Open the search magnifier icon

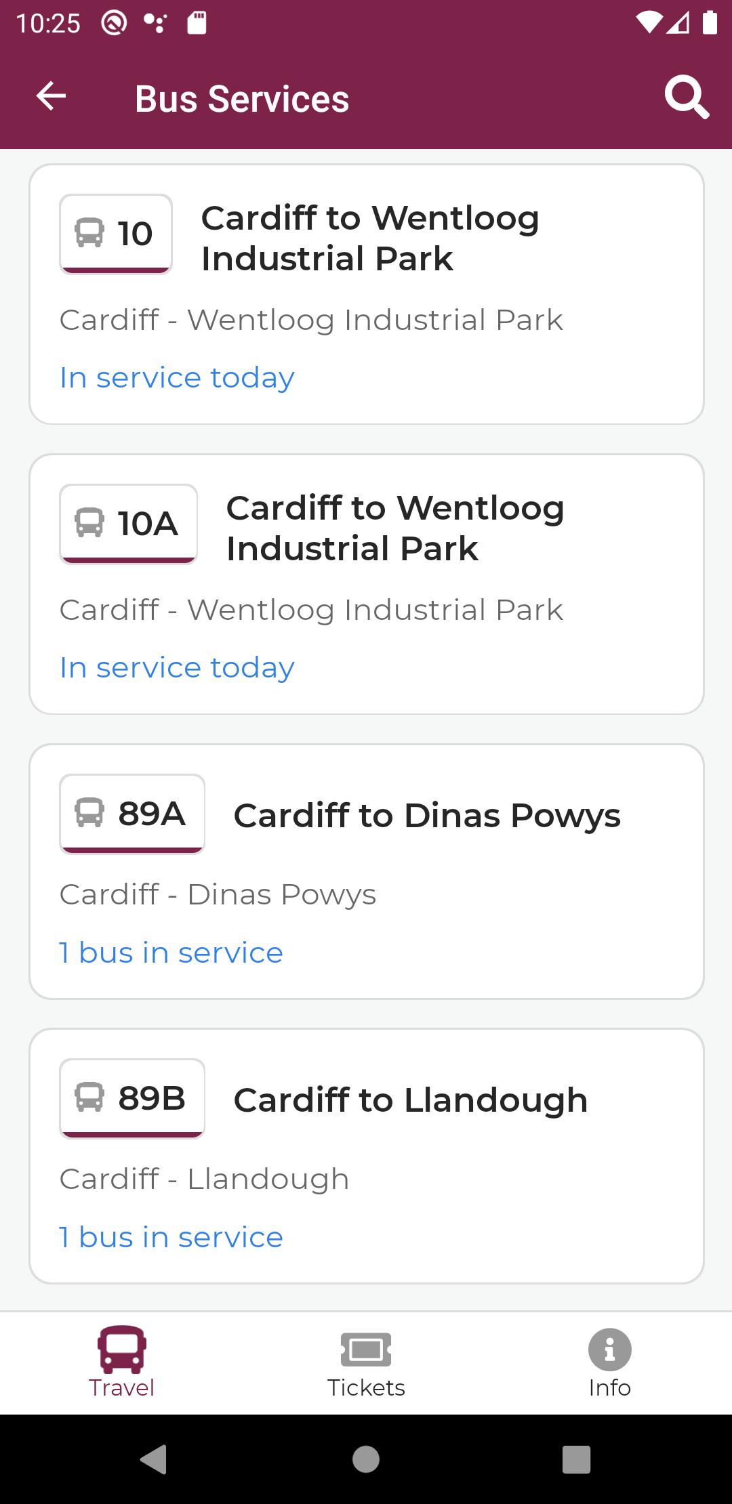point(687,98)
